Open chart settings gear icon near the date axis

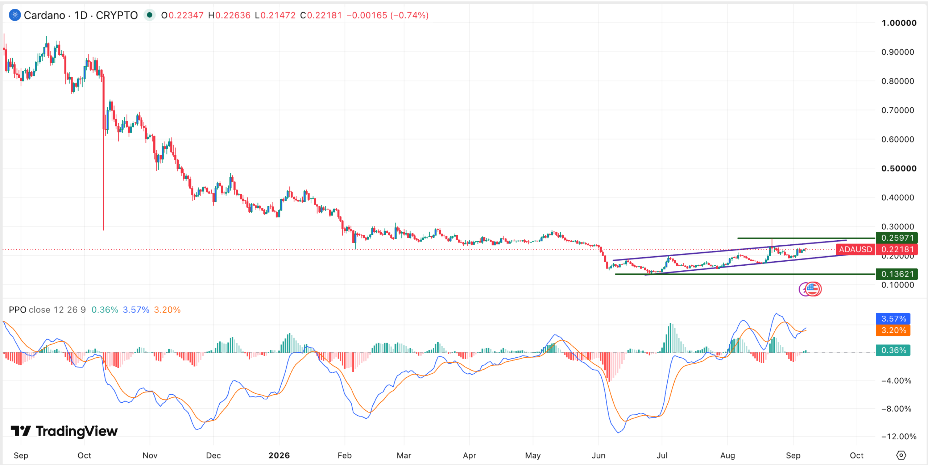click(x=901, y=455)
